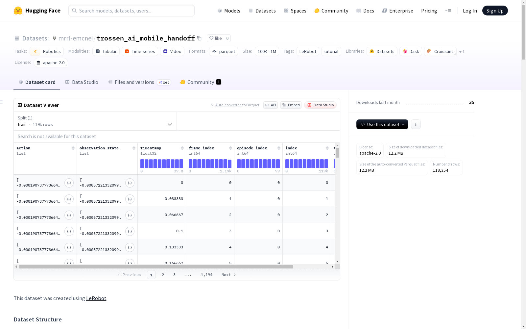This screenshot has width=526, height=329.
Task: Click the Croissant library tag
Action: pyautogui.click(x=440, y=51)
